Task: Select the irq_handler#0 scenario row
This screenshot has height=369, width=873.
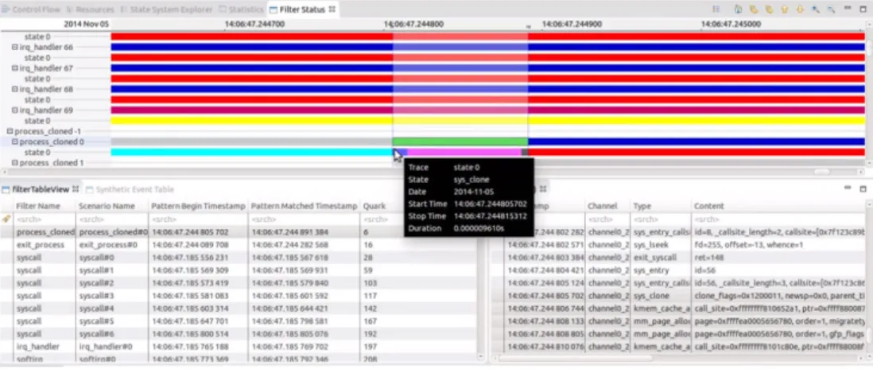Action: (239, 346)
